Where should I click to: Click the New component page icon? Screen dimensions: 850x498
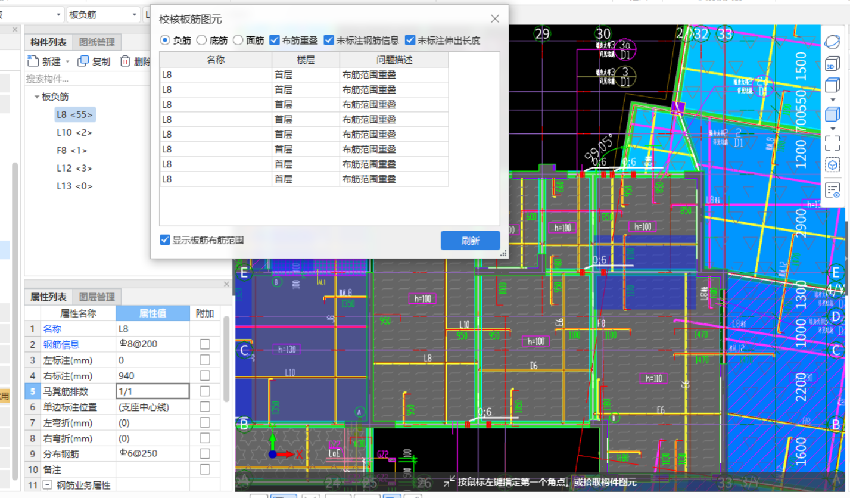tap(33, 61)
